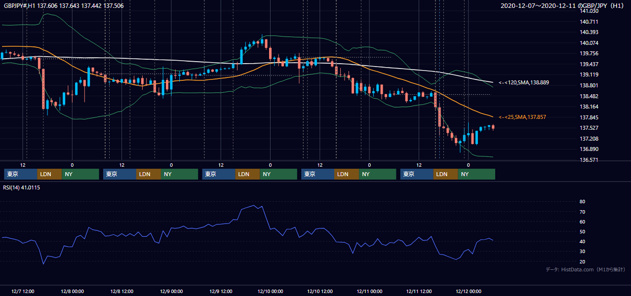The width and height of the screenshot is (631, 296).
Task: Click the RSI(14) 41.0115 indicator label
Action: pyautogui.click(x=22, y=187)
